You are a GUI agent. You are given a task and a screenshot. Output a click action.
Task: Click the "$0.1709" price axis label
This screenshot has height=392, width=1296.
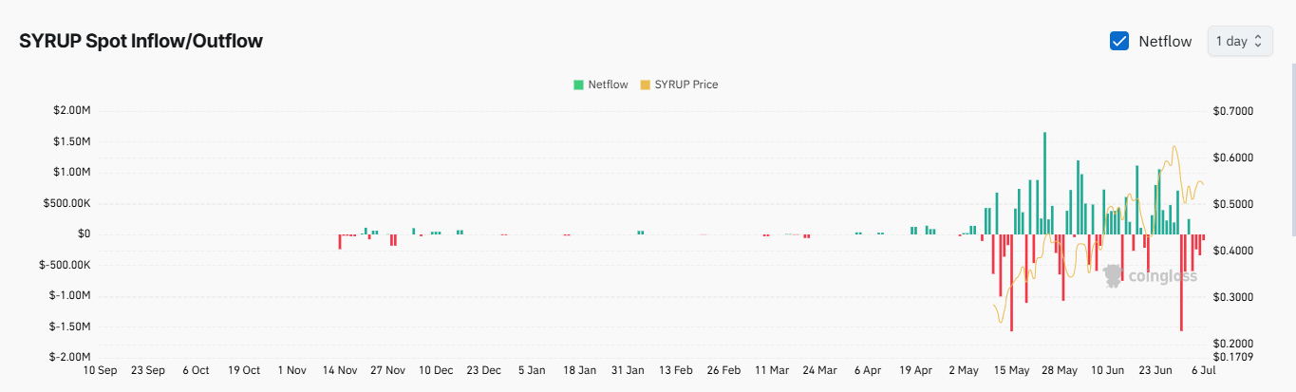[x=1233, y=357]
